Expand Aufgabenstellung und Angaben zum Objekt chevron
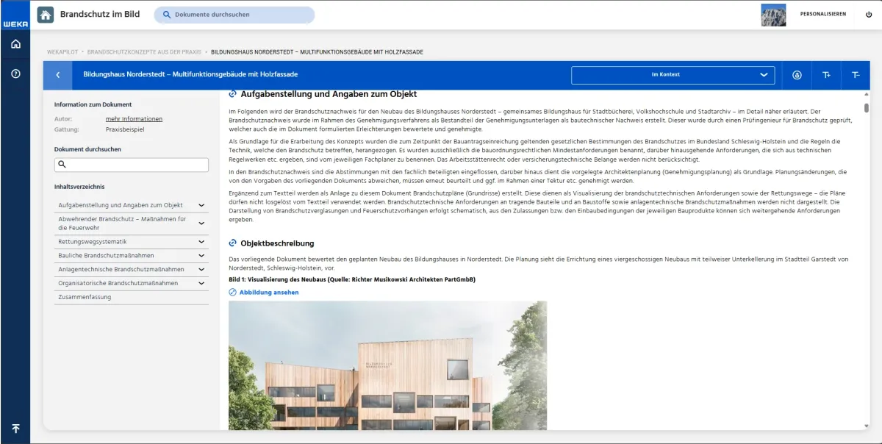Image resolution: width=882 pixels, height=444 pixels. pyautogui.click(x=201, y=205)
